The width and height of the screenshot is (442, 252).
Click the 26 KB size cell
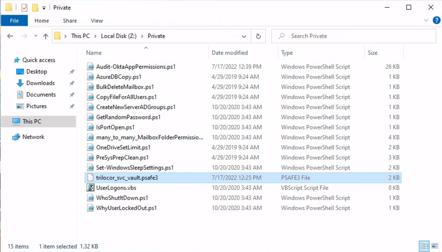tap(393, 67)
